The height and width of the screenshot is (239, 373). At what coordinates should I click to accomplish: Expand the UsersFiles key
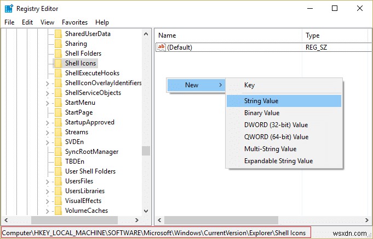(47, 182)
